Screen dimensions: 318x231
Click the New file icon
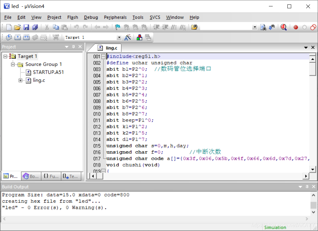(x=9, y=27)
